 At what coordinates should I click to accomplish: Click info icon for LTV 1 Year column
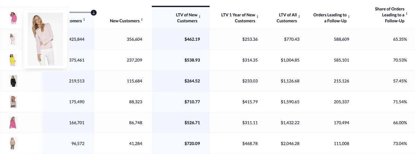click(x=257, y=16)
